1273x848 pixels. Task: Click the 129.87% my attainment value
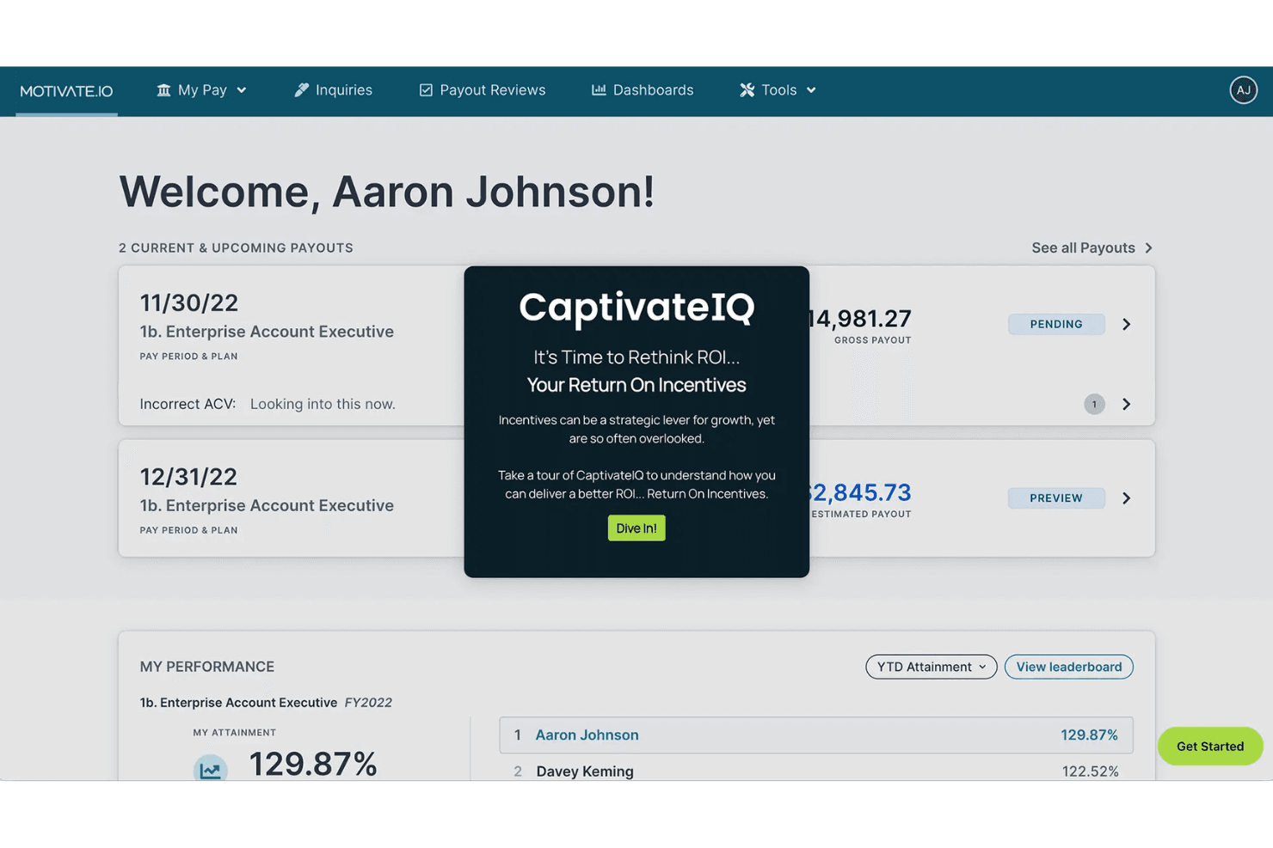pyautogui.click(x=313, y=764)
